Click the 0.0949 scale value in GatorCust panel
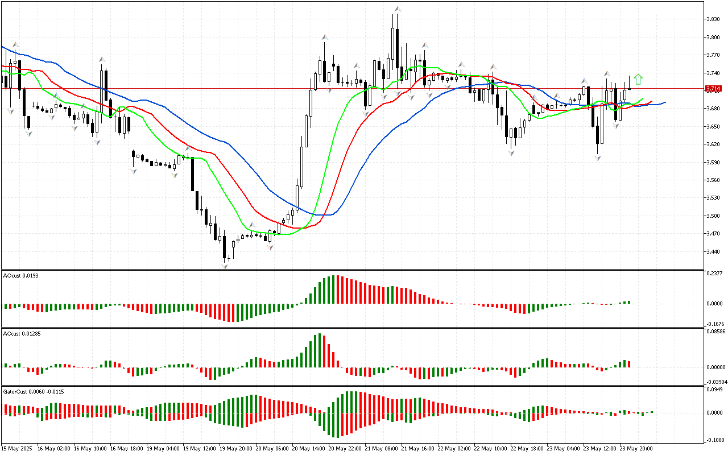This screenshot has width=728, height=455. point(714,390)
